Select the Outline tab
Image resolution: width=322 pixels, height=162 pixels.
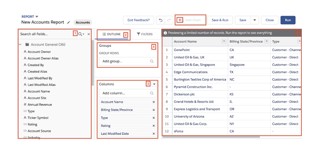[x=112, y=34]
